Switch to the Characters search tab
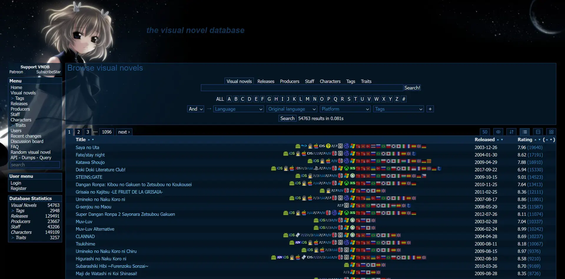Image resolution: width=565 pixels, height=279 pixels. pos(330,81)
